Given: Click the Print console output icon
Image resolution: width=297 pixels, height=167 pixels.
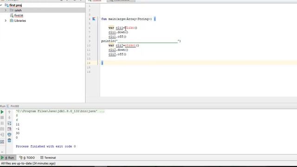Looking at the screenshot, I should tap(9, 135).
